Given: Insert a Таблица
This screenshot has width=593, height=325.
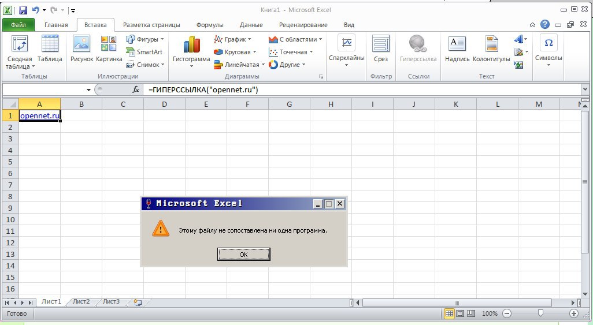Looking at the screenshot, I should [x=50, y=48].
